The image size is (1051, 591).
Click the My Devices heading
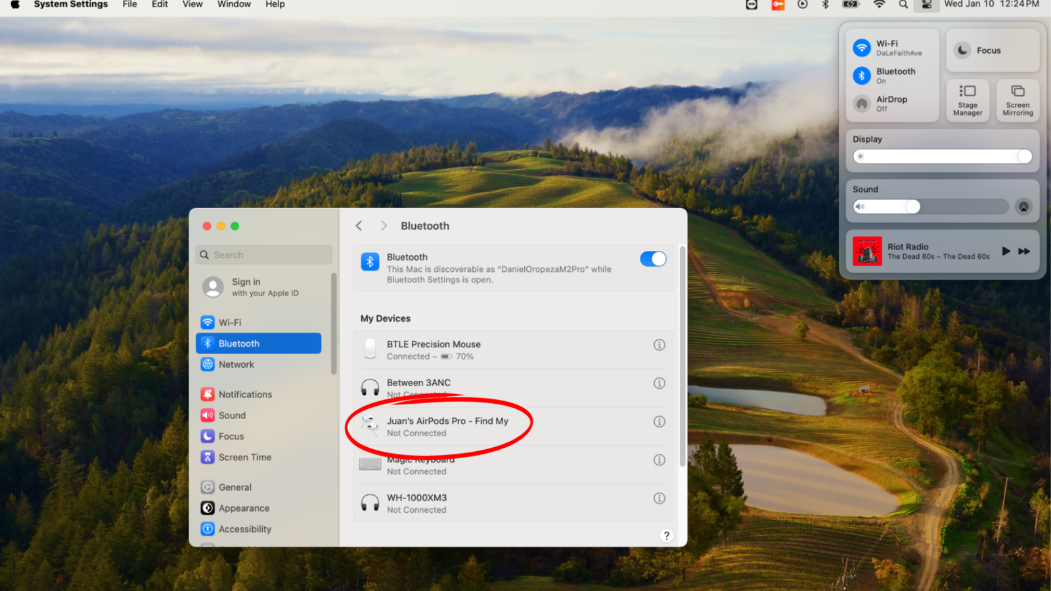[x=385, y=318]
